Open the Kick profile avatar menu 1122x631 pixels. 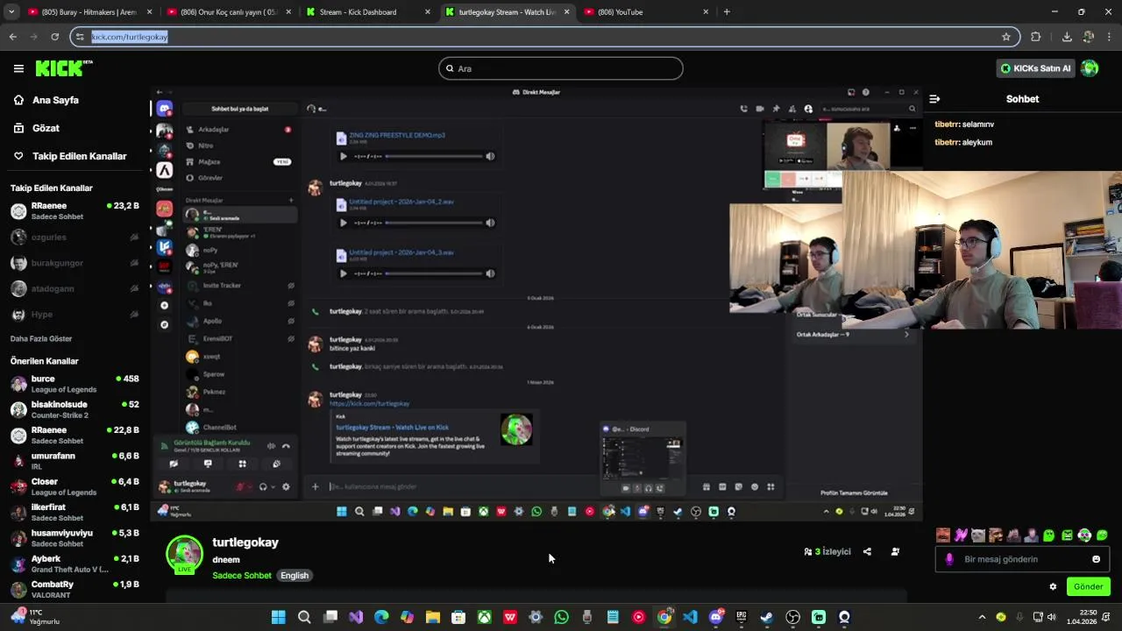[x=1090, y=68]
